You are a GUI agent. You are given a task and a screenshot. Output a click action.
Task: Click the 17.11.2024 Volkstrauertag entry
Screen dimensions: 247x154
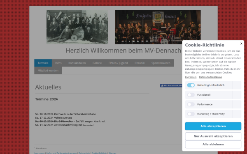click(x=54, y=118)
